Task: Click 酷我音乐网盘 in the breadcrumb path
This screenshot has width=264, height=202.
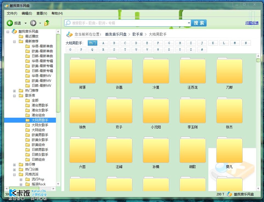Action: tap(116, 34)
